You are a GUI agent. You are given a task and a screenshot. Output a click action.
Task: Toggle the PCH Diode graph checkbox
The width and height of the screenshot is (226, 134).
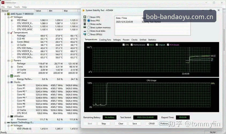(168, 45)
